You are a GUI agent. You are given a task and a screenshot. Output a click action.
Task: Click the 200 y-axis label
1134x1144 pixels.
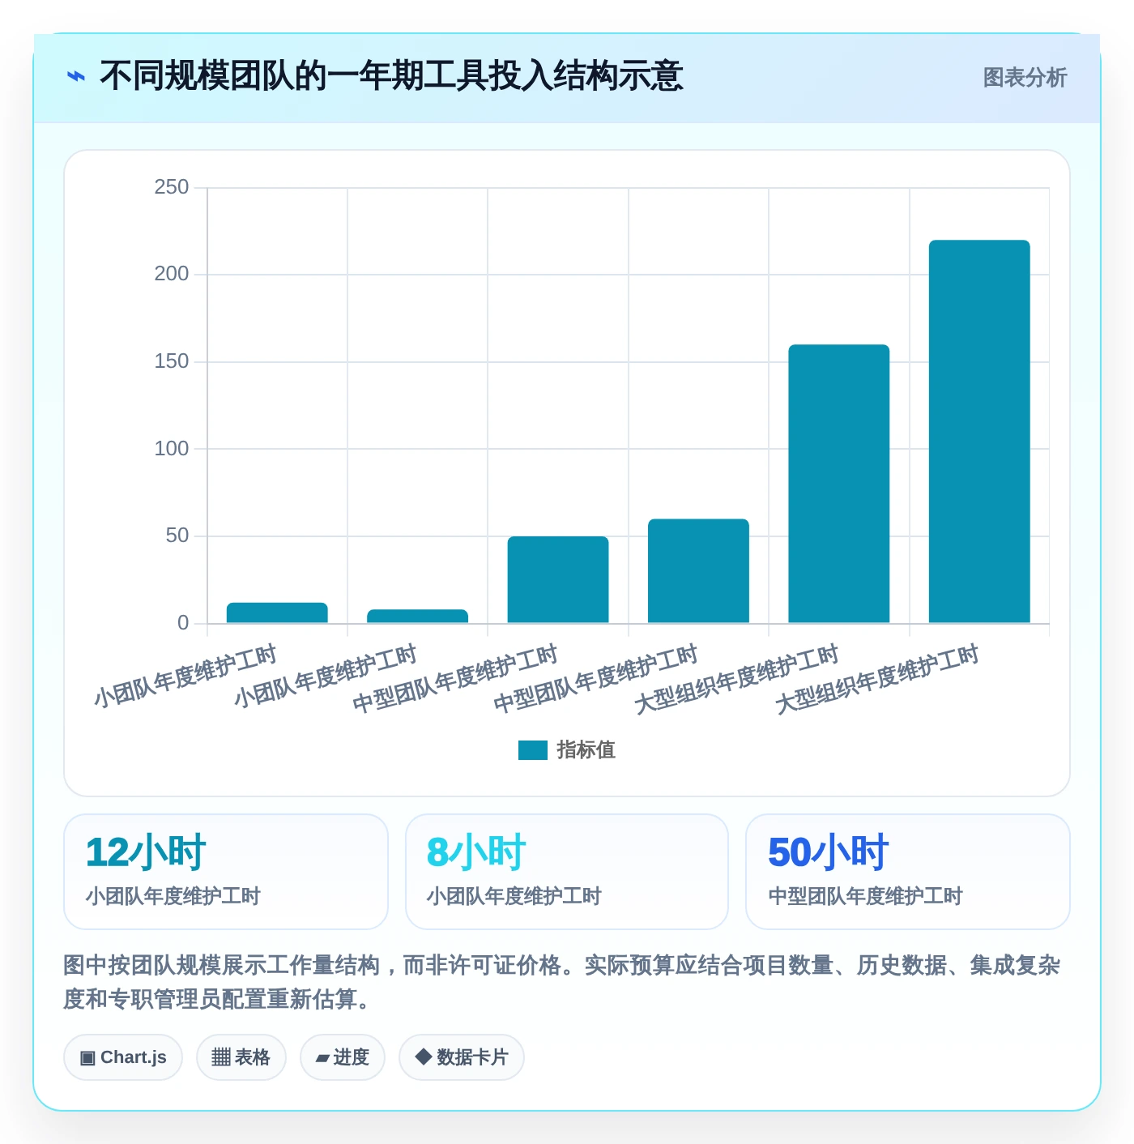pyautogui.click(x=171, y=274)
